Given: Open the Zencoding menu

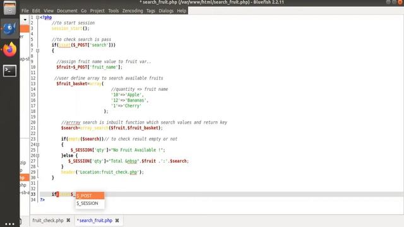Looking at the screenshot, I should 133,11.
